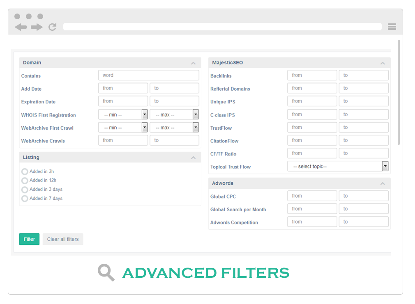Image resolution: width=415 pixels, height=304 pixels.
Task: Click WebArchive Crawls to field
Action: [174, 140]
